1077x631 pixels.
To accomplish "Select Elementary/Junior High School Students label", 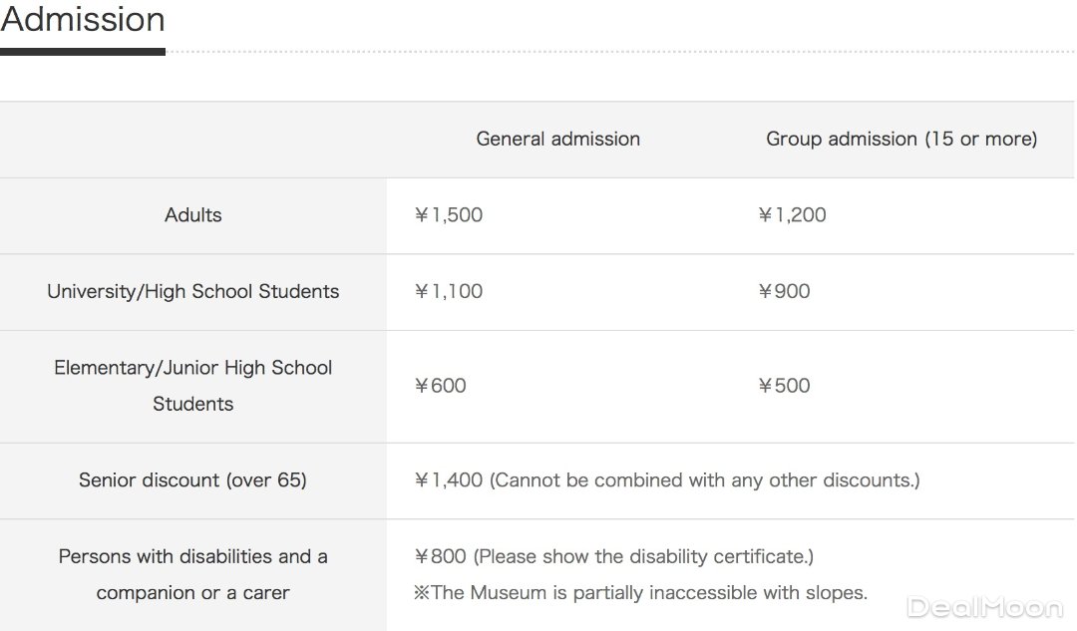I will pos(192,386).
